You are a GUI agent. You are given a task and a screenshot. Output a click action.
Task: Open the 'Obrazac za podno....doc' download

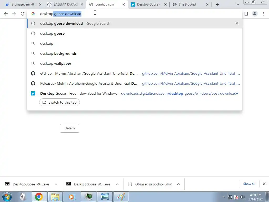153,184
